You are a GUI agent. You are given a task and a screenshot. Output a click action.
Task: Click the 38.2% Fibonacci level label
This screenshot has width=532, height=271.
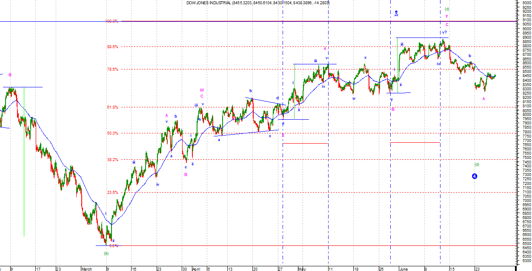click(112, 160)
